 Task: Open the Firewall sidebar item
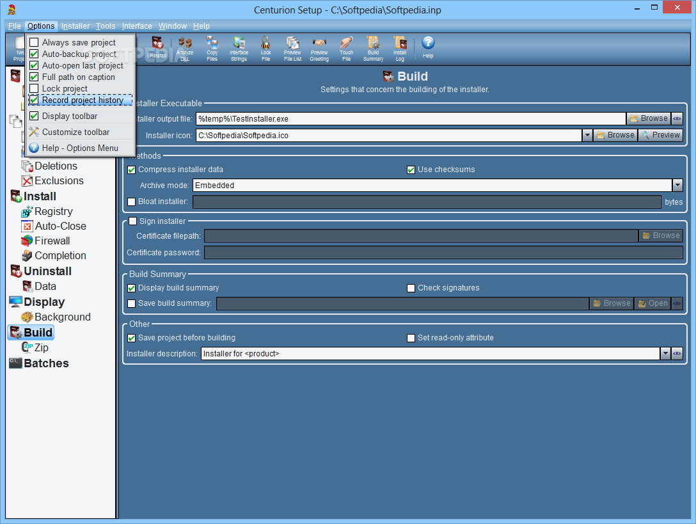(45, 241)
